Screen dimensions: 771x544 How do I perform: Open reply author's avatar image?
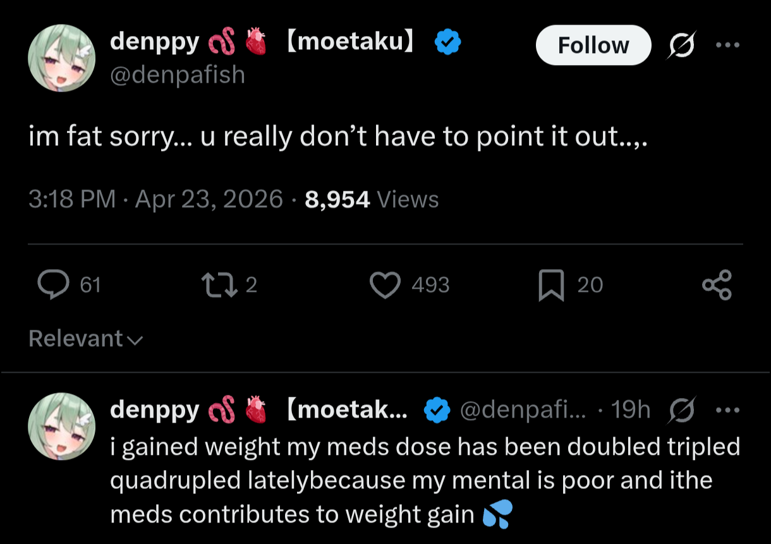61,426
